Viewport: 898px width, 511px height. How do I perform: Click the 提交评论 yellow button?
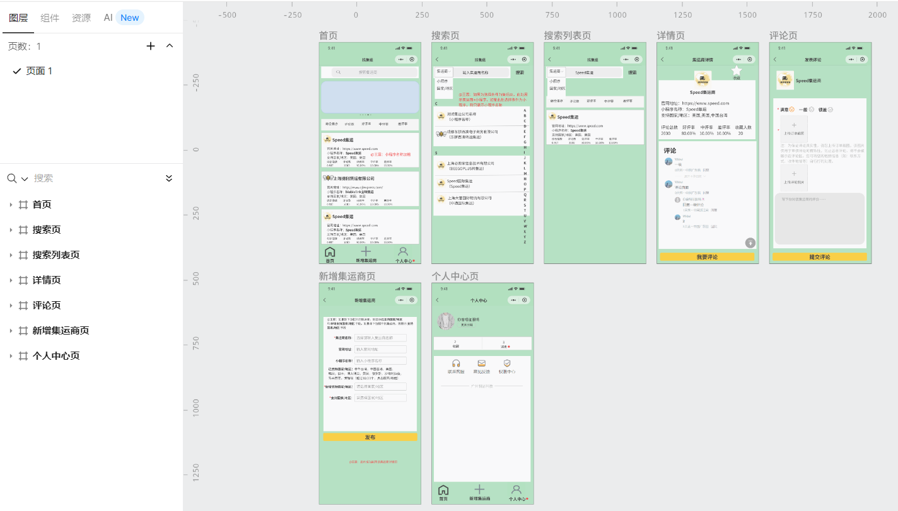[x=820, y=257]
